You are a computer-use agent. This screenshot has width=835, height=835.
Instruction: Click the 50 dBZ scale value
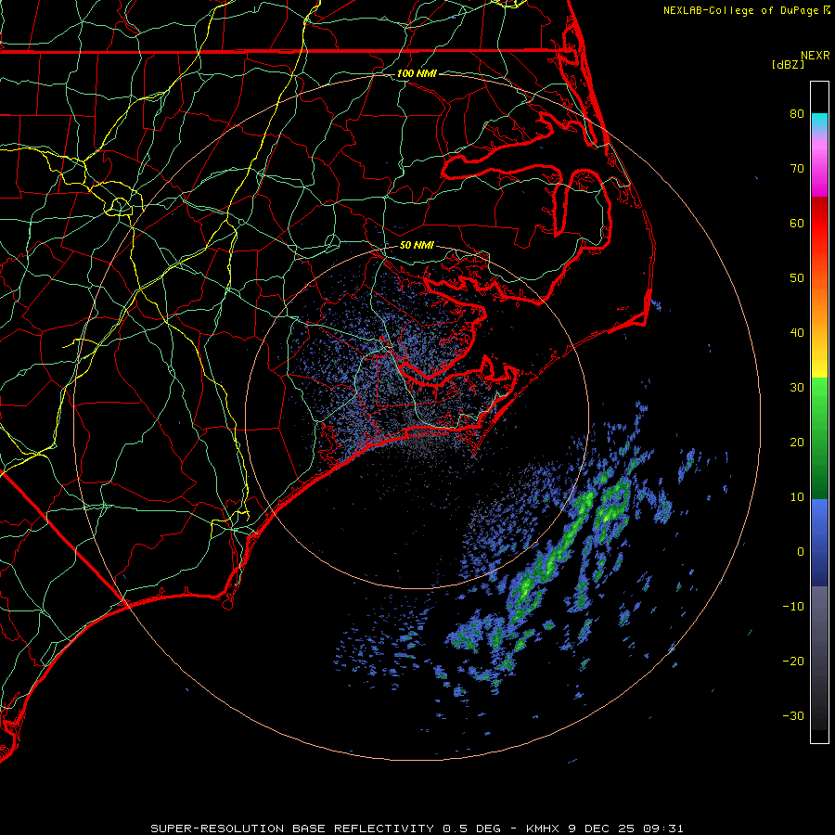pyautogui.click(x=797, y=278)
